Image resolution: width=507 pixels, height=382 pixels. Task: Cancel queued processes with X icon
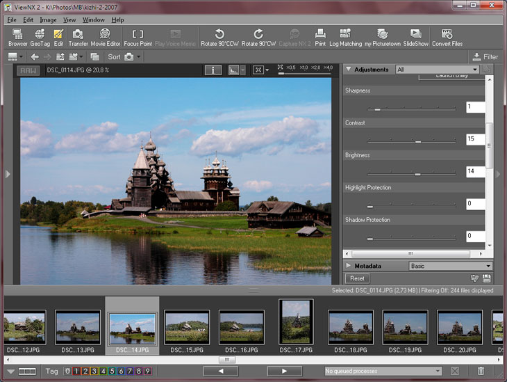pyautogui.click(x=455, y=371)
